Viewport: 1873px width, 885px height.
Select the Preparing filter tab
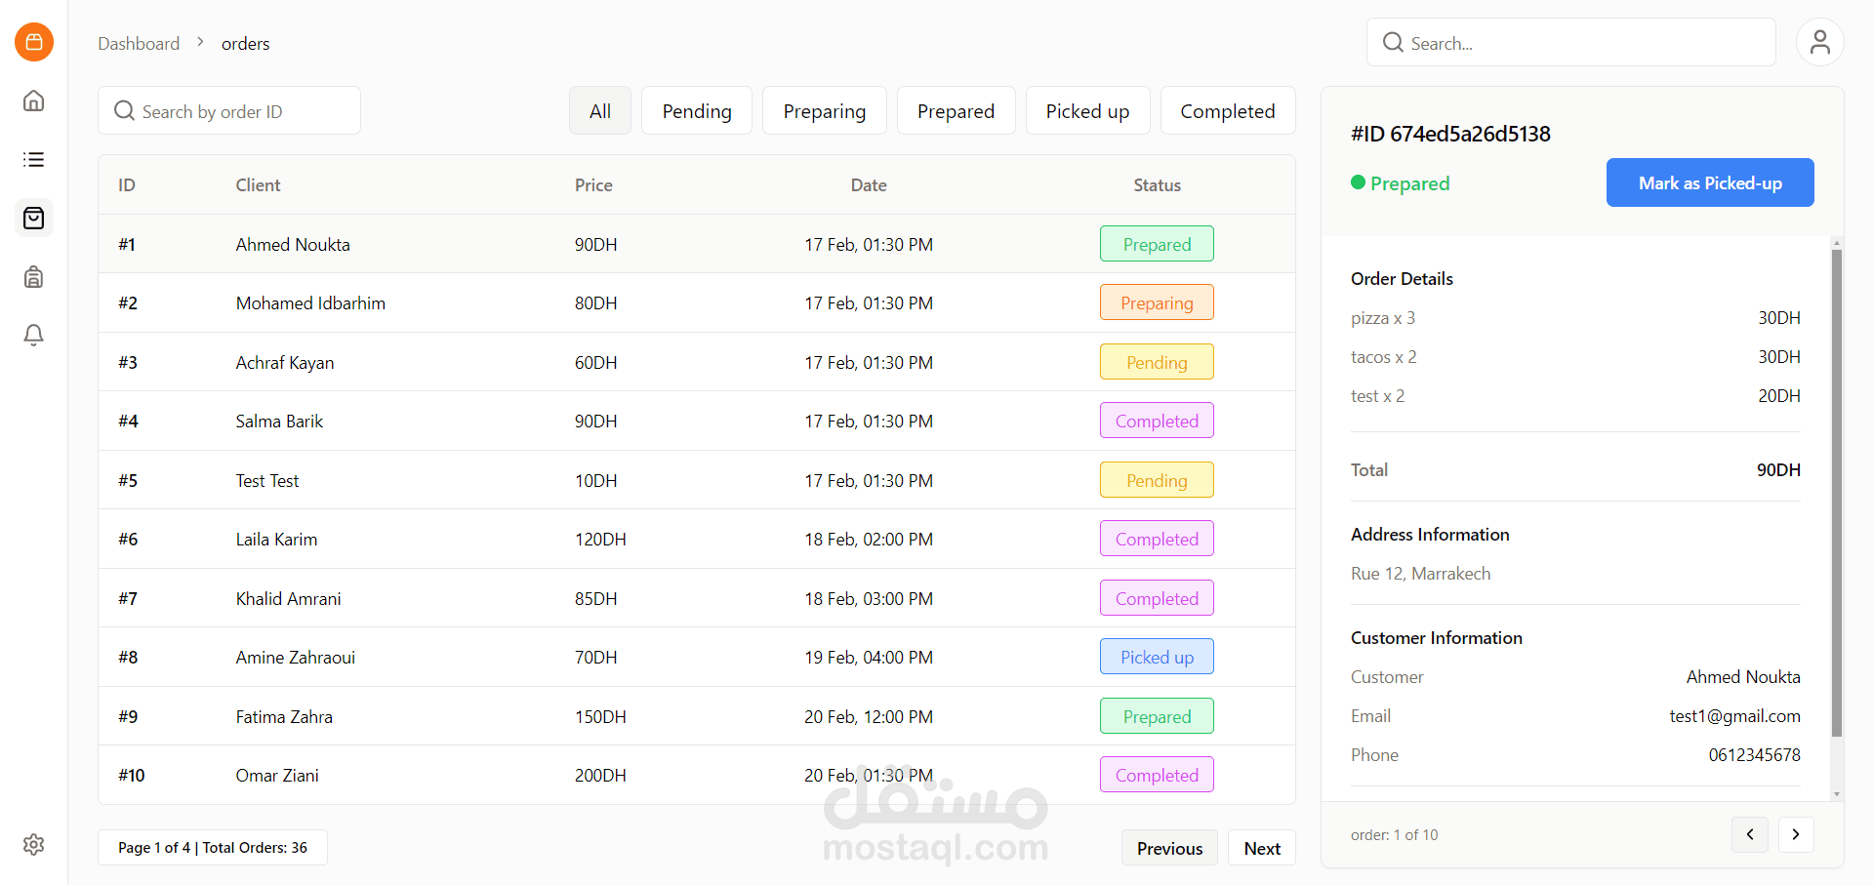point(825,110)
